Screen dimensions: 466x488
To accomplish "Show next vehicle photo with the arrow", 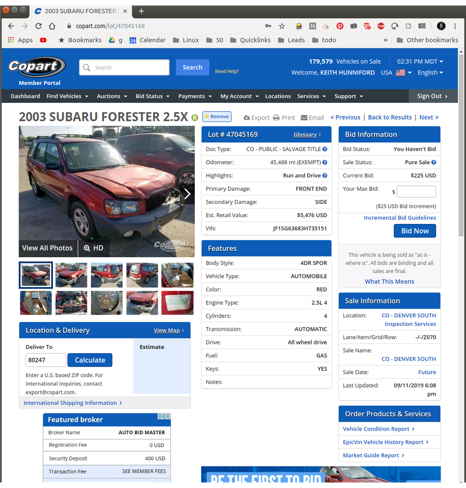I will click(x=187, y=194).
